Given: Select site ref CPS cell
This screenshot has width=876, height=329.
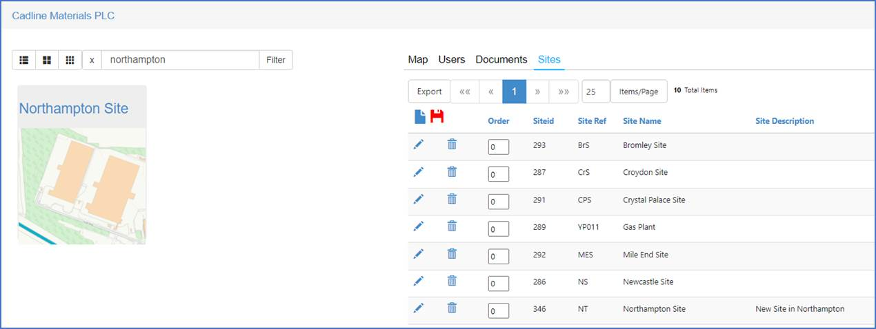Looking at the screenshot, I should [584, 200].
